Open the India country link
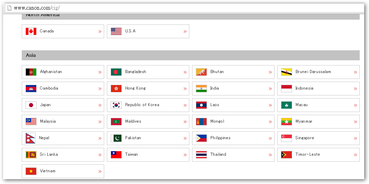 [x=215, y=88]
